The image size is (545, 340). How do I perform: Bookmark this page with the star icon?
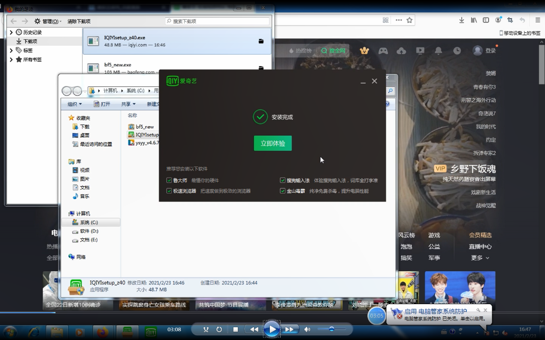410,20
